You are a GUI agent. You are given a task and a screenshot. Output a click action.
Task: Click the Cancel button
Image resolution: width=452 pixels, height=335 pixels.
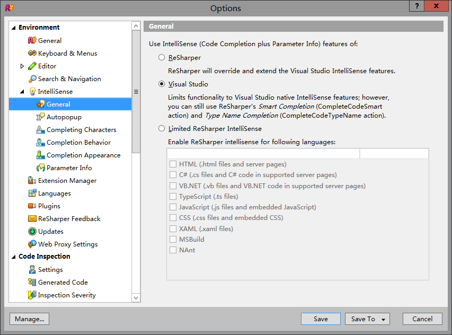(422, 319)
